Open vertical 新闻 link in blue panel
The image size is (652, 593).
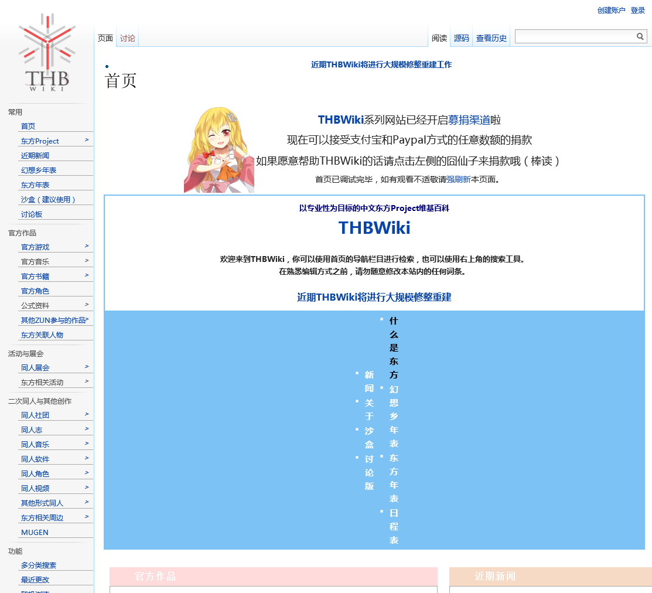(369, 381)
